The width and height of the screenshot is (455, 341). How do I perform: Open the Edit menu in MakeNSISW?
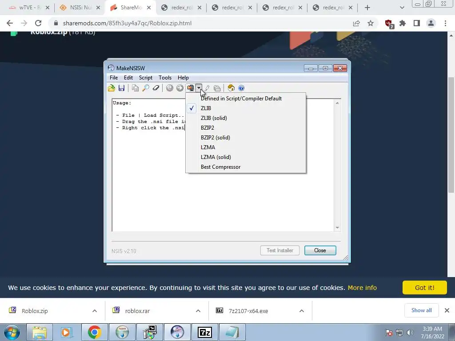click(128, 78)
